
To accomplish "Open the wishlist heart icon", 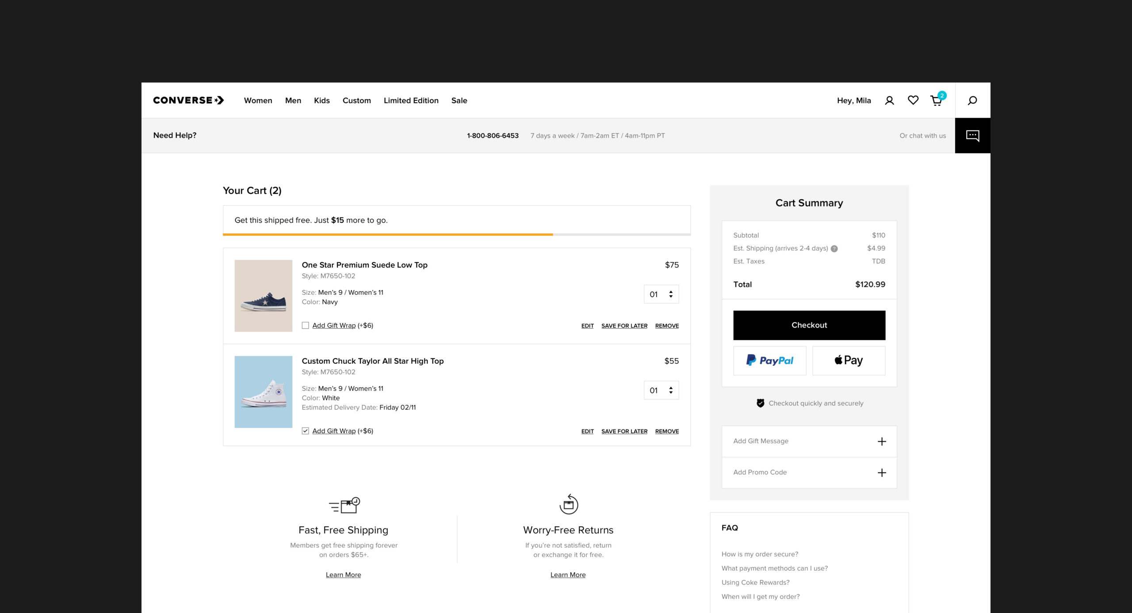I will point(913,100).
